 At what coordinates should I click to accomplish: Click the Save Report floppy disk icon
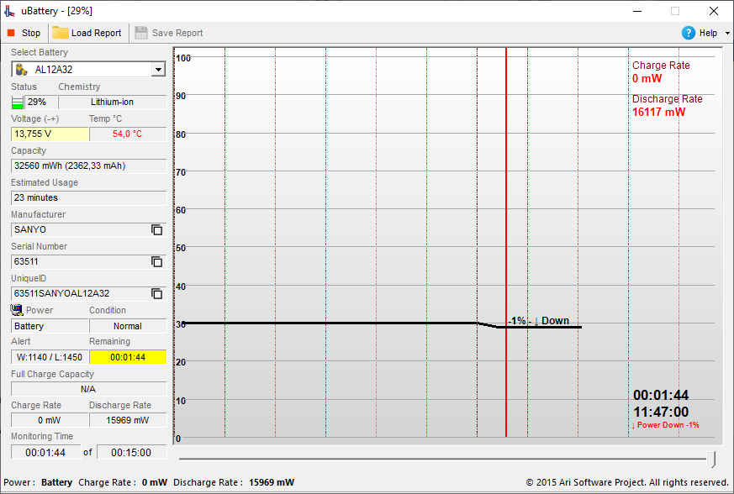pos(141,33)
